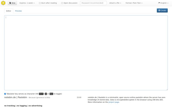Screen dimensions: 172x107
Task: Click 'no tracking | no logging | no advertising' text
Action: tap(23, 106)
